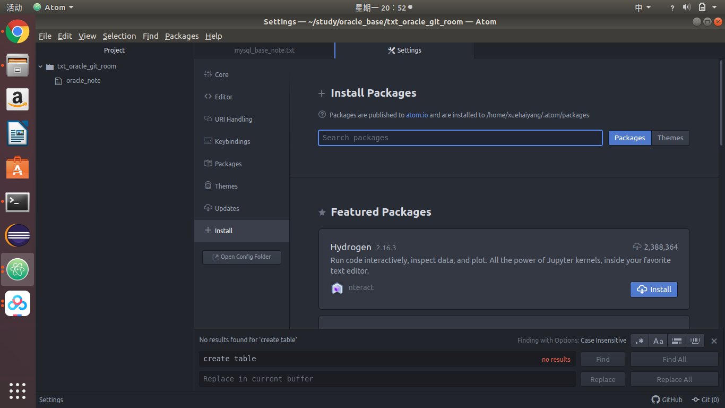This screenshot has width=725, height=408.
Task: Open the Find menu
Action: 150,36
